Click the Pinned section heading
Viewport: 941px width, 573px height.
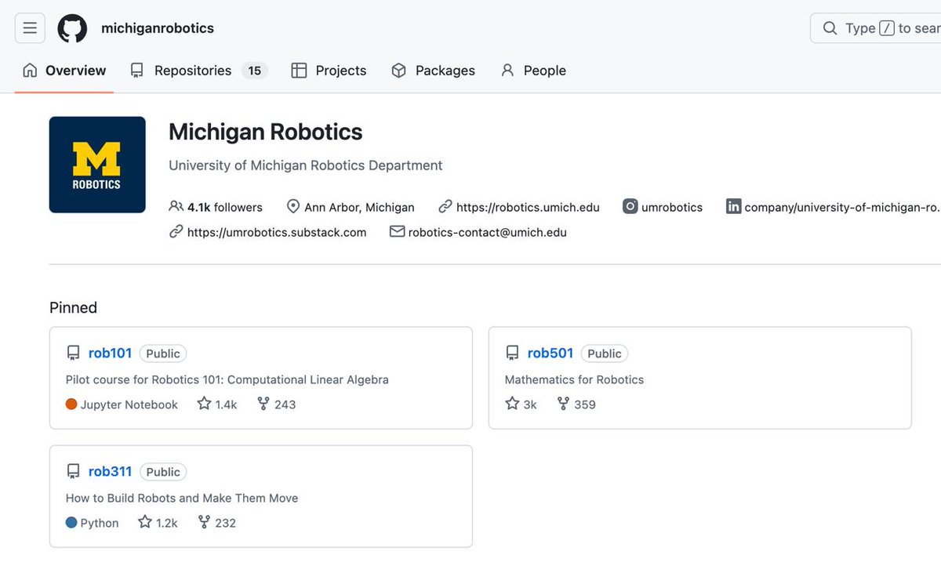tap(73, 307)
